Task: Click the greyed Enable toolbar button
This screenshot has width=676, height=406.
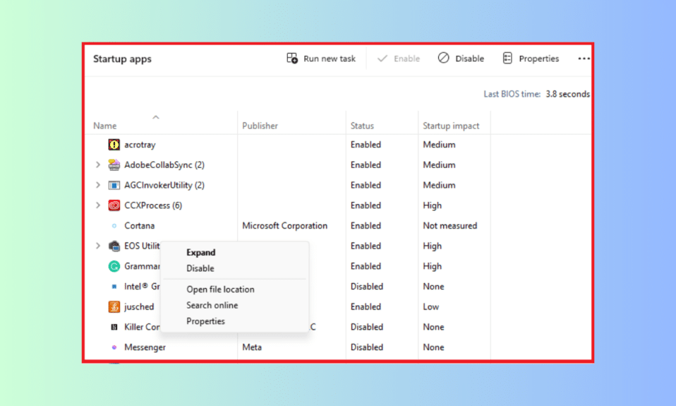Action: pos(399,58)
